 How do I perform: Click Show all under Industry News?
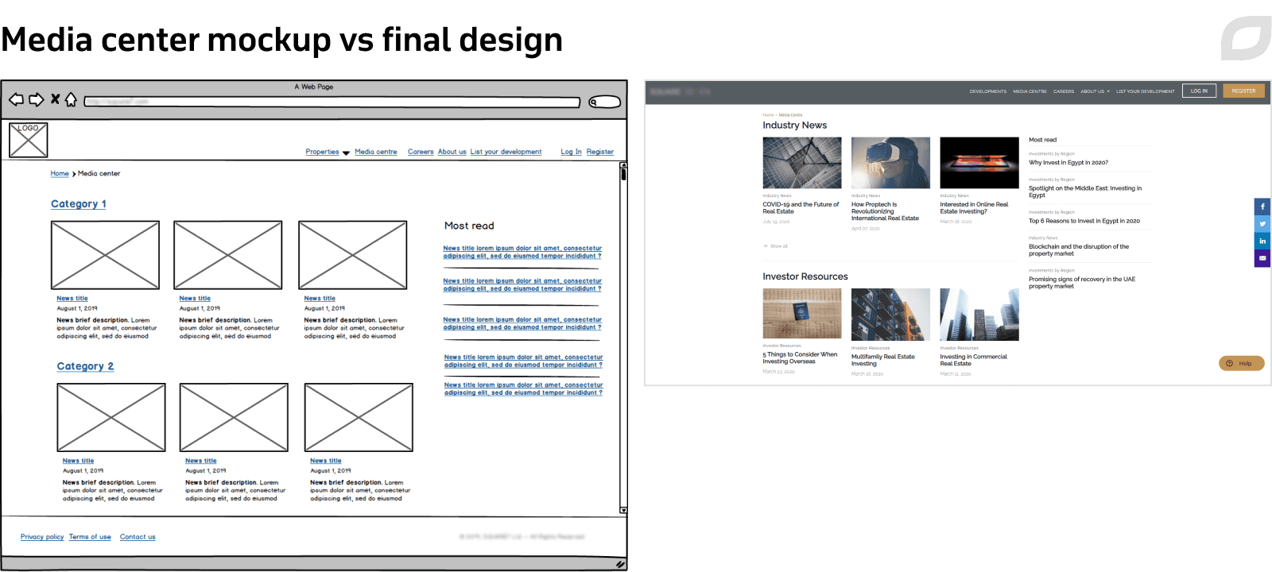(779, 246)
